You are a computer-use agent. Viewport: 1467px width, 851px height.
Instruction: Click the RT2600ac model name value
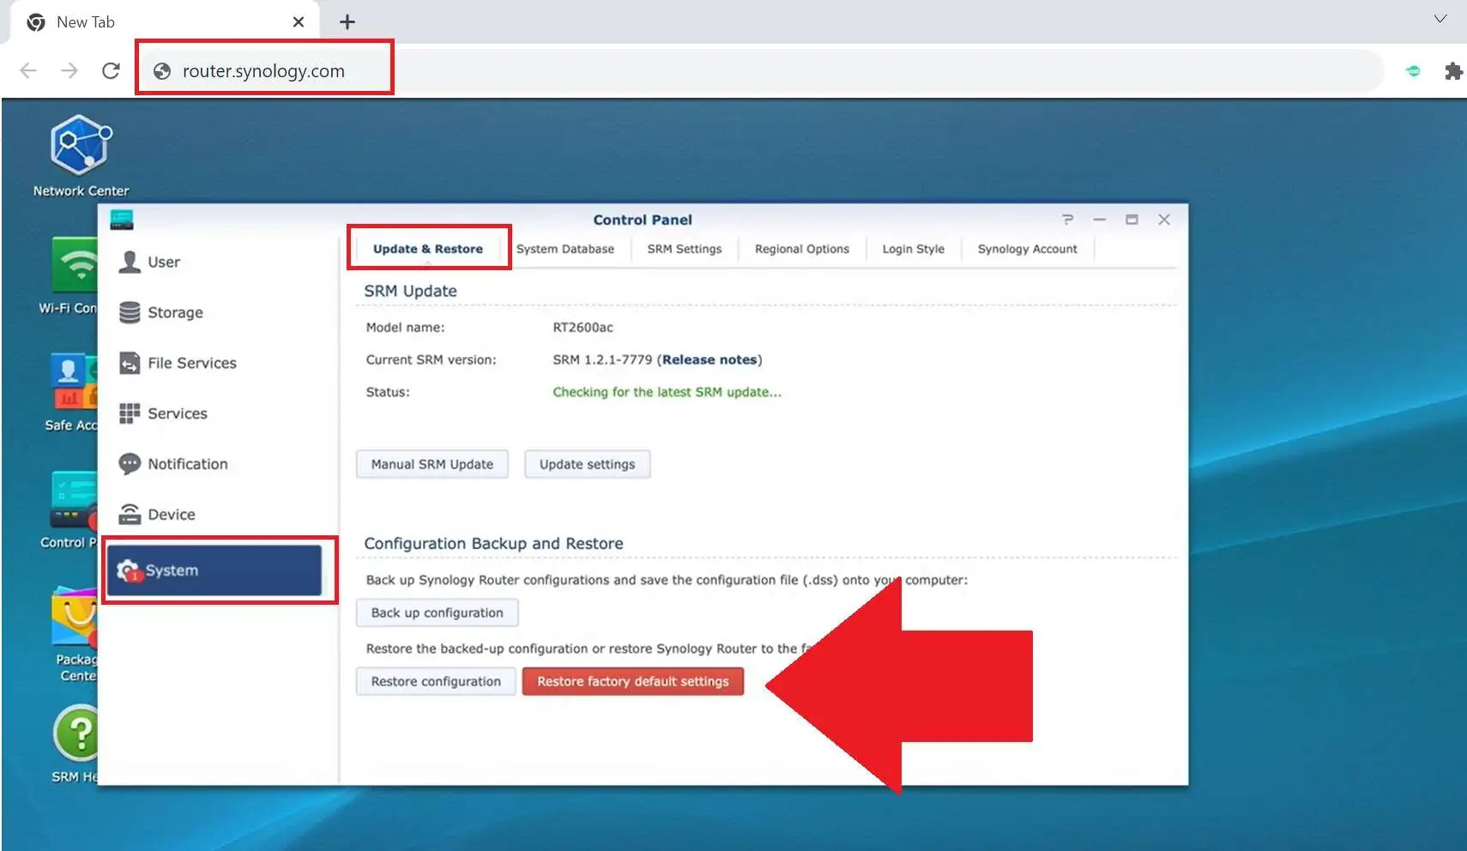[x=583, y=327]
